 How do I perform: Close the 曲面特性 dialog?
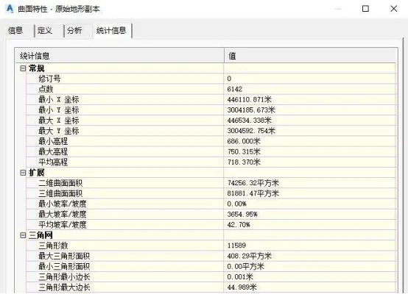coord(394,9)
